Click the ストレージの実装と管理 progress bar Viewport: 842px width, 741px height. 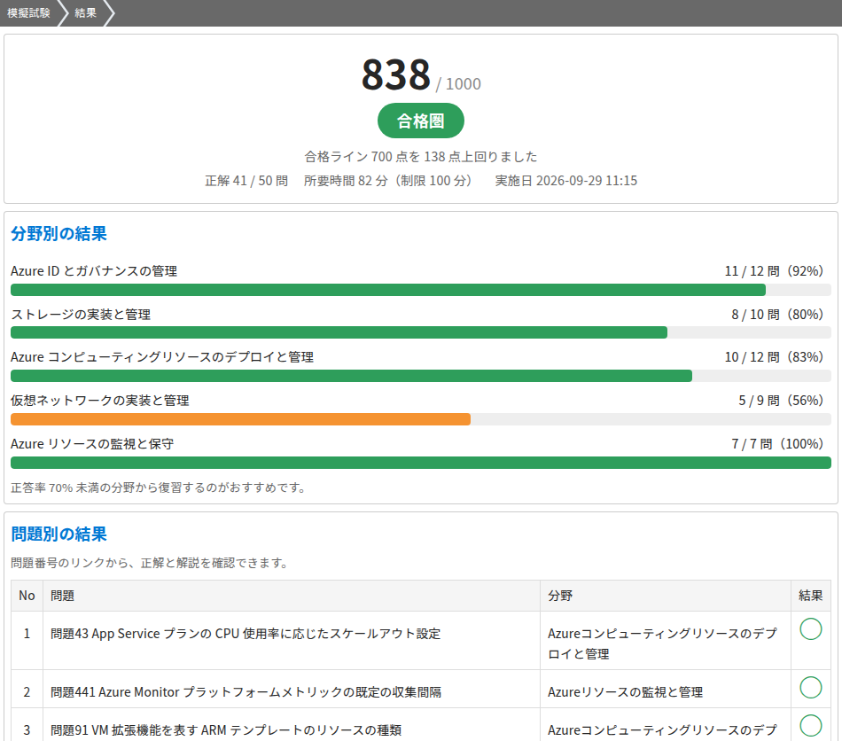pos(421,333)
